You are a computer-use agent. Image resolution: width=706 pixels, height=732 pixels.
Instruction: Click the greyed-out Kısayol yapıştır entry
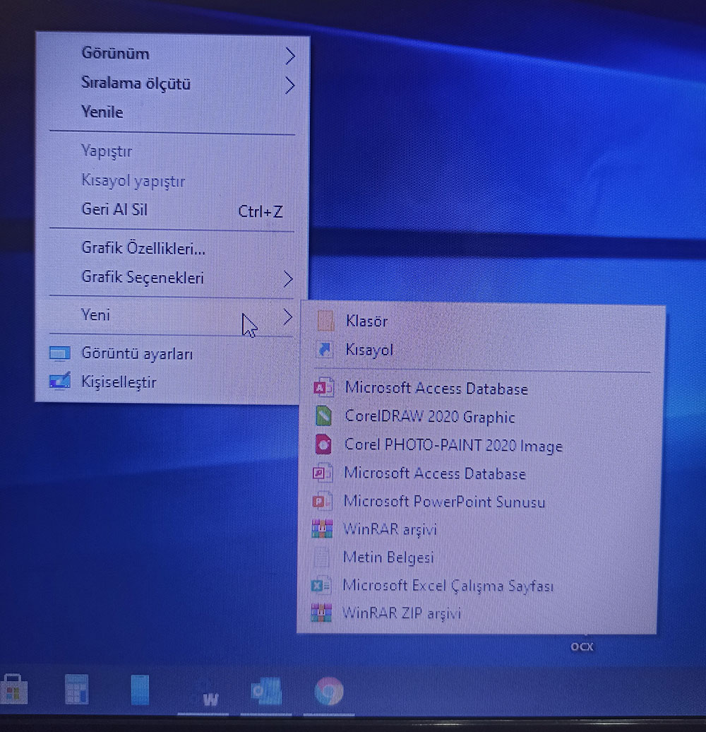tap(172, 181)
